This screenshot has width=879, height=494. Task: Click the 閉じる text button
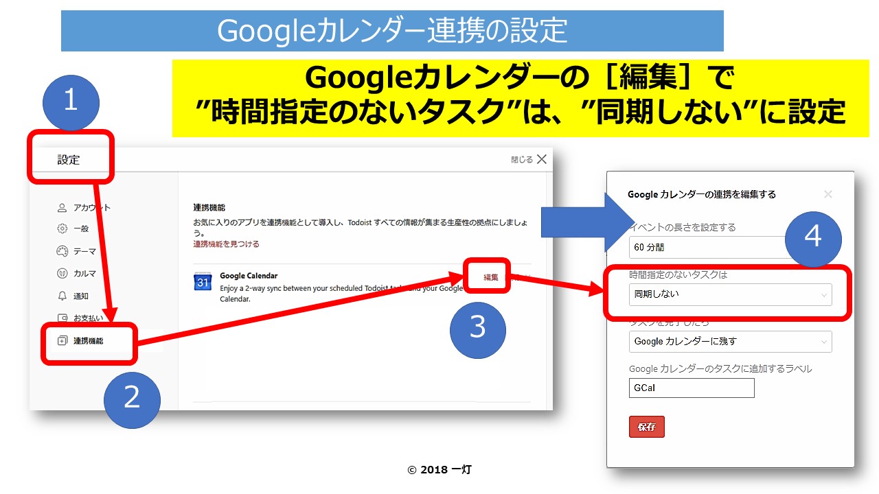522,159
